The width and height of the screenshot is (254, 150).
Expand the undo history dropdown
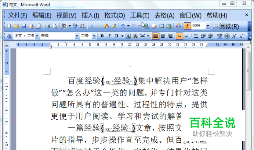pyautogui.click(x=128, y=26)
